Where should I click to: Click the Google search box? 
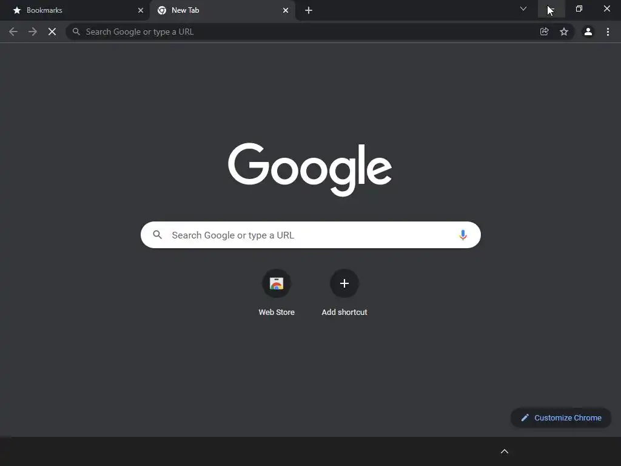[x=310, y=235]
